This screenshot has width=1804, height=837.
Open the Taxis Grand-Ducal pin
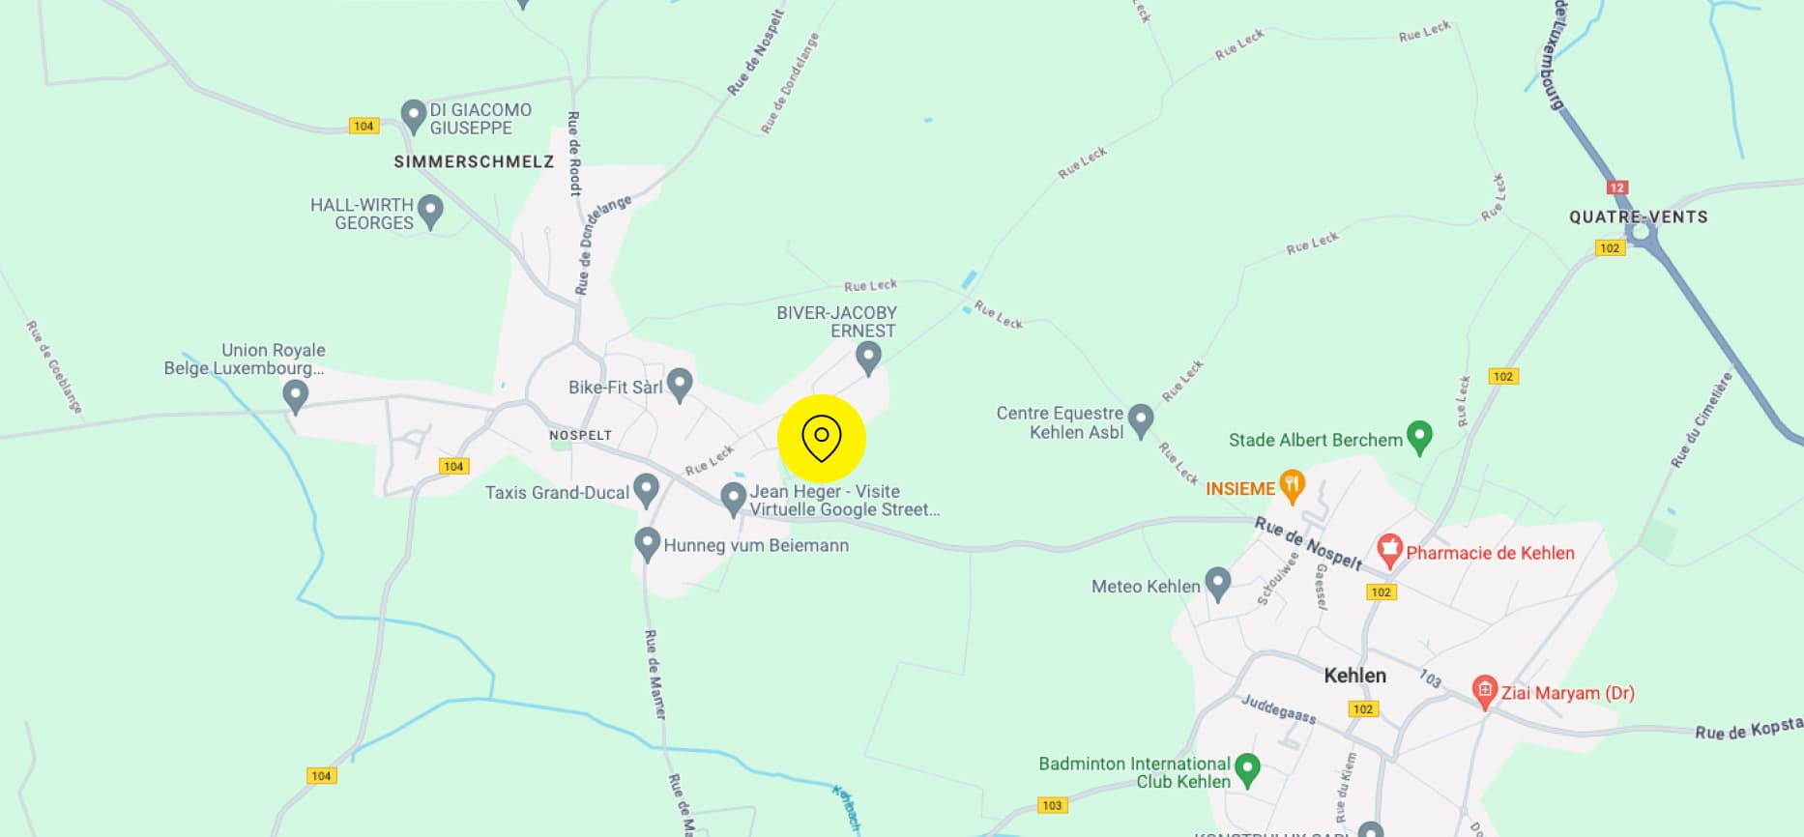pos(646,490)
